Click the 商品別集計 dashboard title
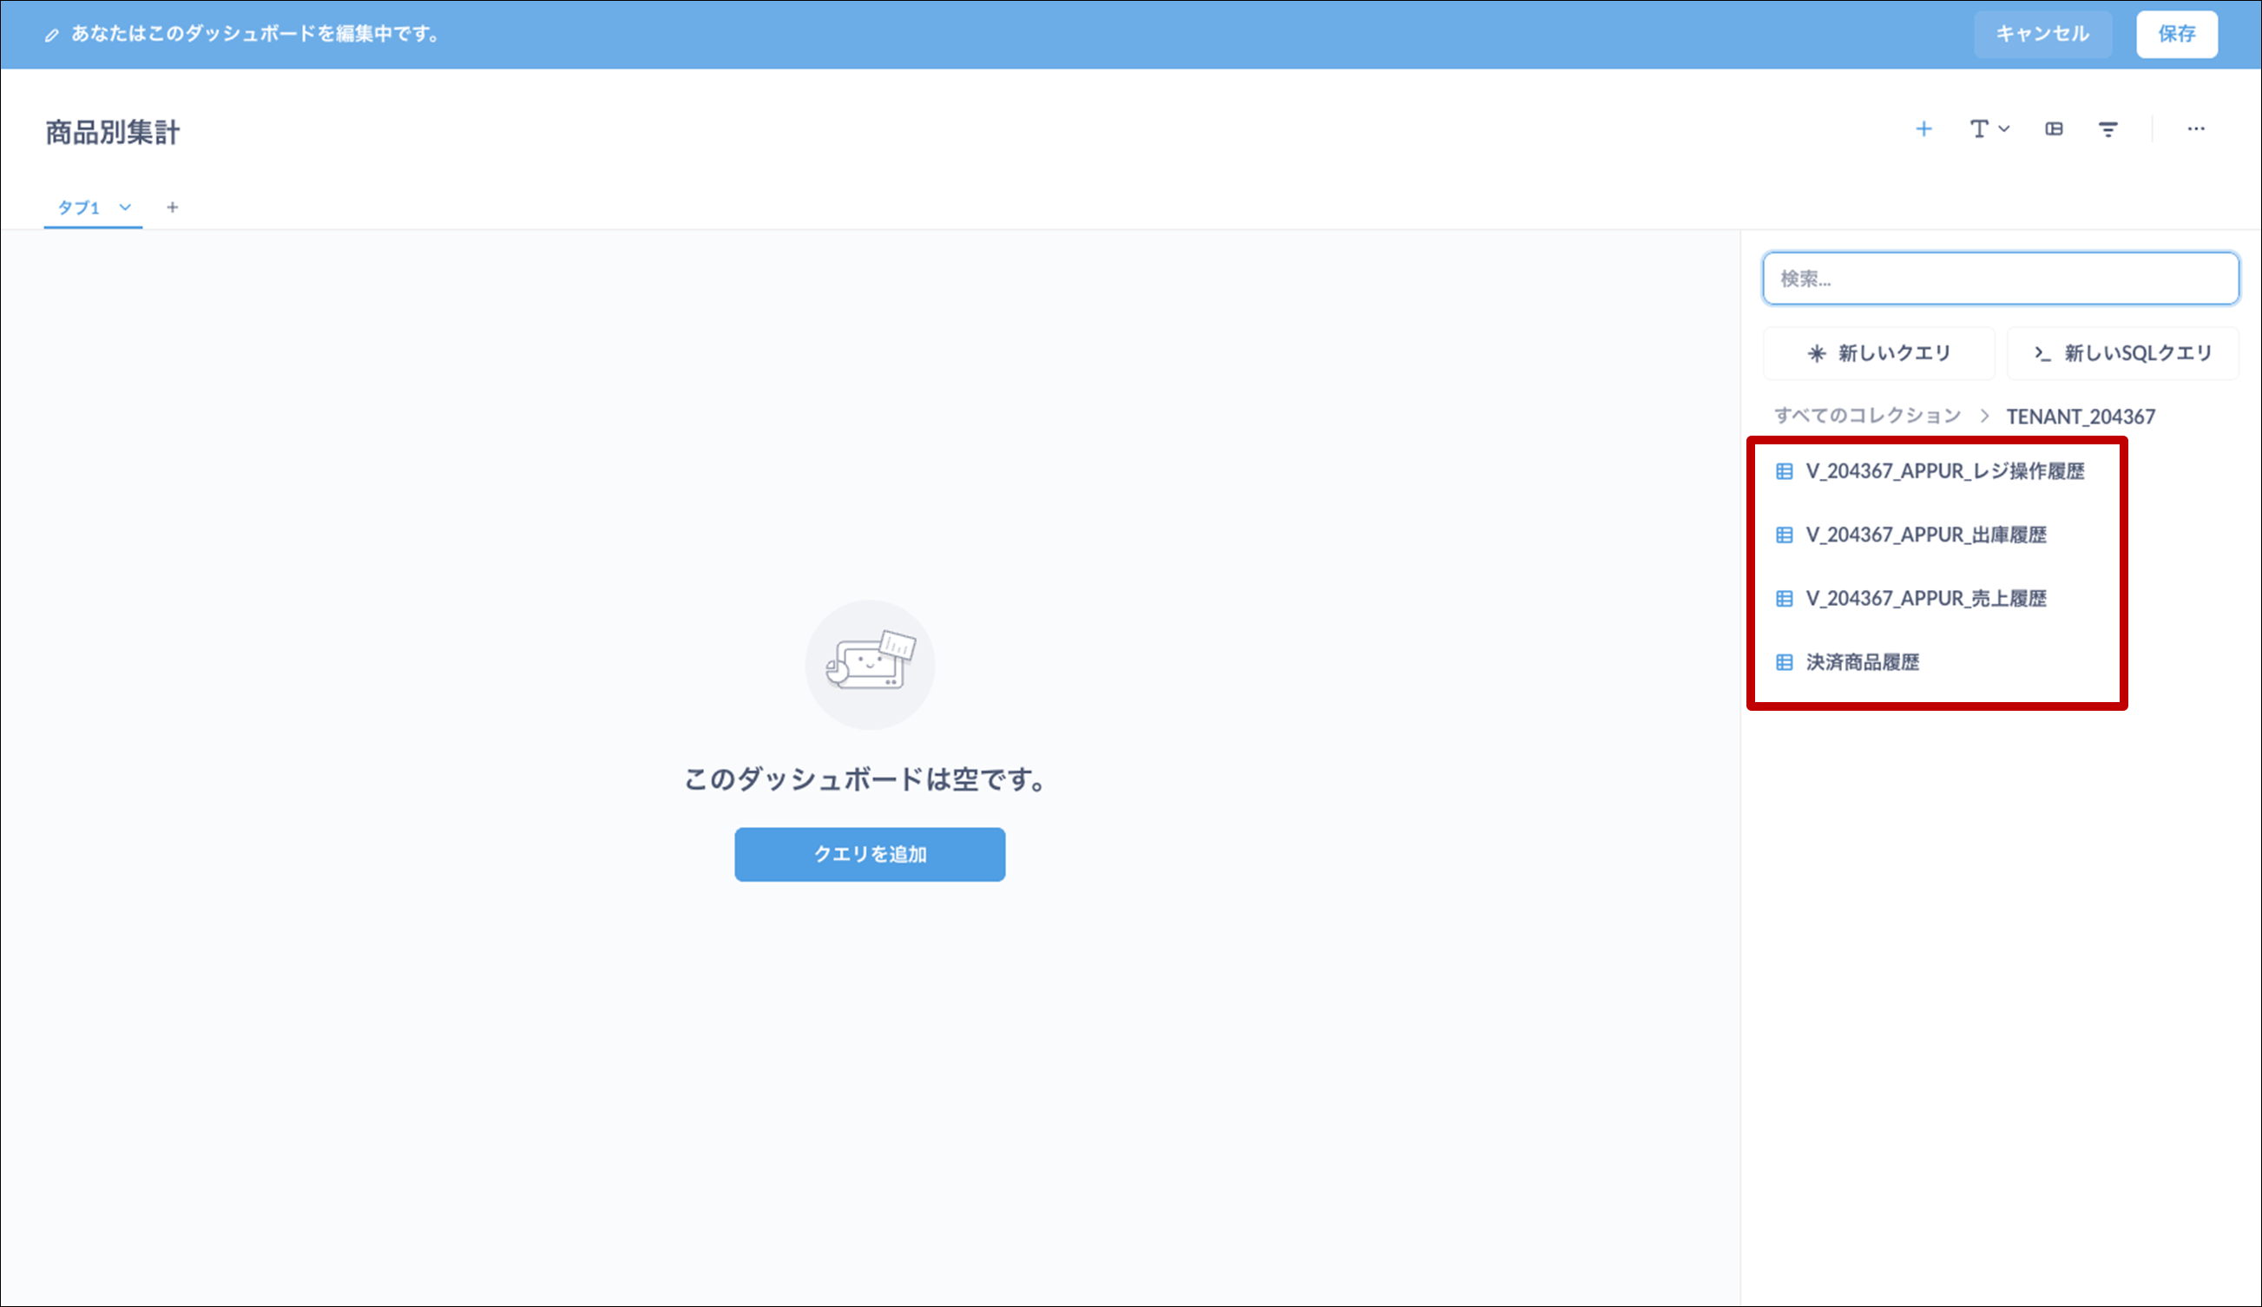Viewport: 2262px width, 1307px height. coord(113,133)
